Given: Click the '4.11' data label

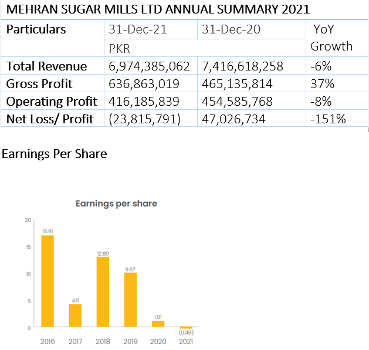Looking at the screenshot, I should click(76, 301).
